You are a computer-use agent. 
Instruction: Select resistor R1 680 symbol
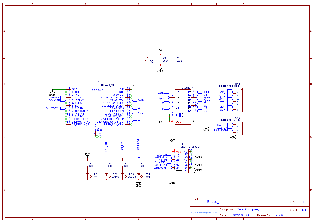(x=87, y=164)
